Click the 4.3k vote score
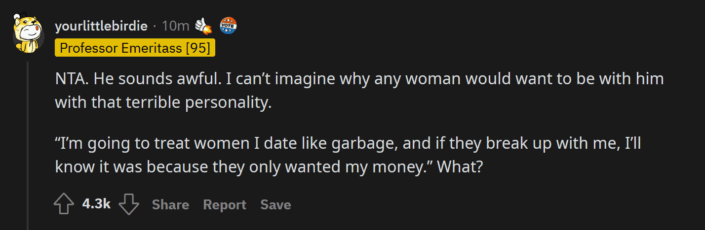Screen dimensions: 705x230 (96, 204)
